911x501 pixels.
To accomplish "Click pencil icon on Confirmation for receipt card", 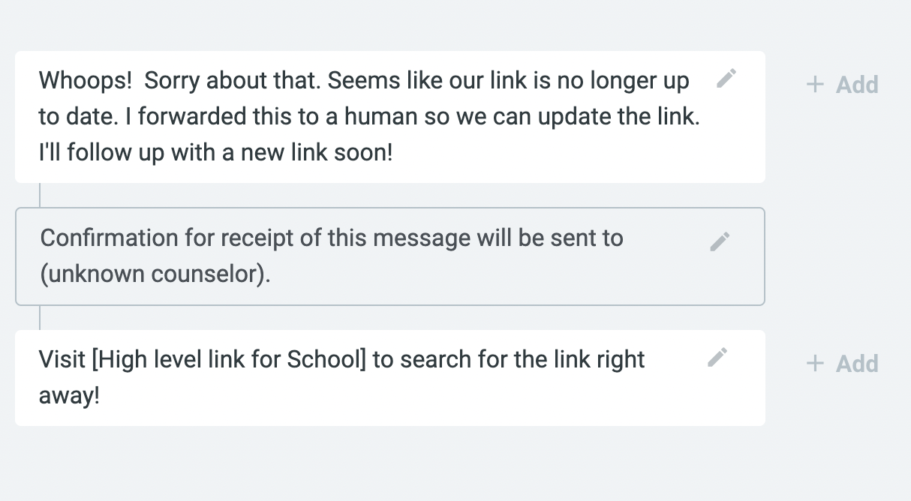I will point(720,241).
